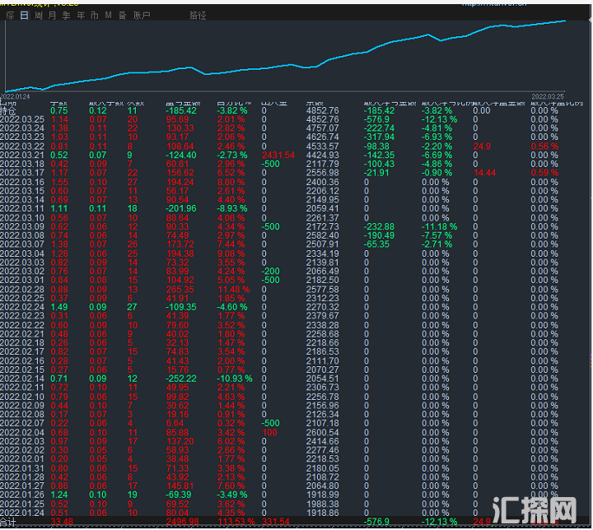
Task: Click floating profit value 14.44
Action: (484, 173)
